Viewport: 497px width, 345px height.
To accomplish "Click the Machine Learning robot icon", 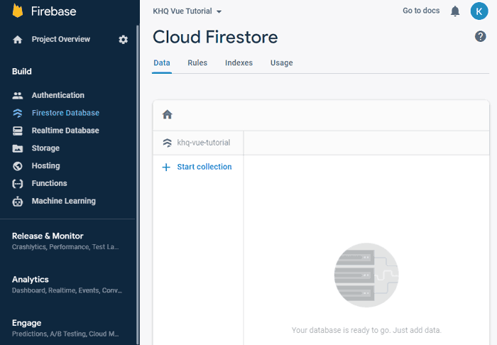I will (x=18, y=201).
